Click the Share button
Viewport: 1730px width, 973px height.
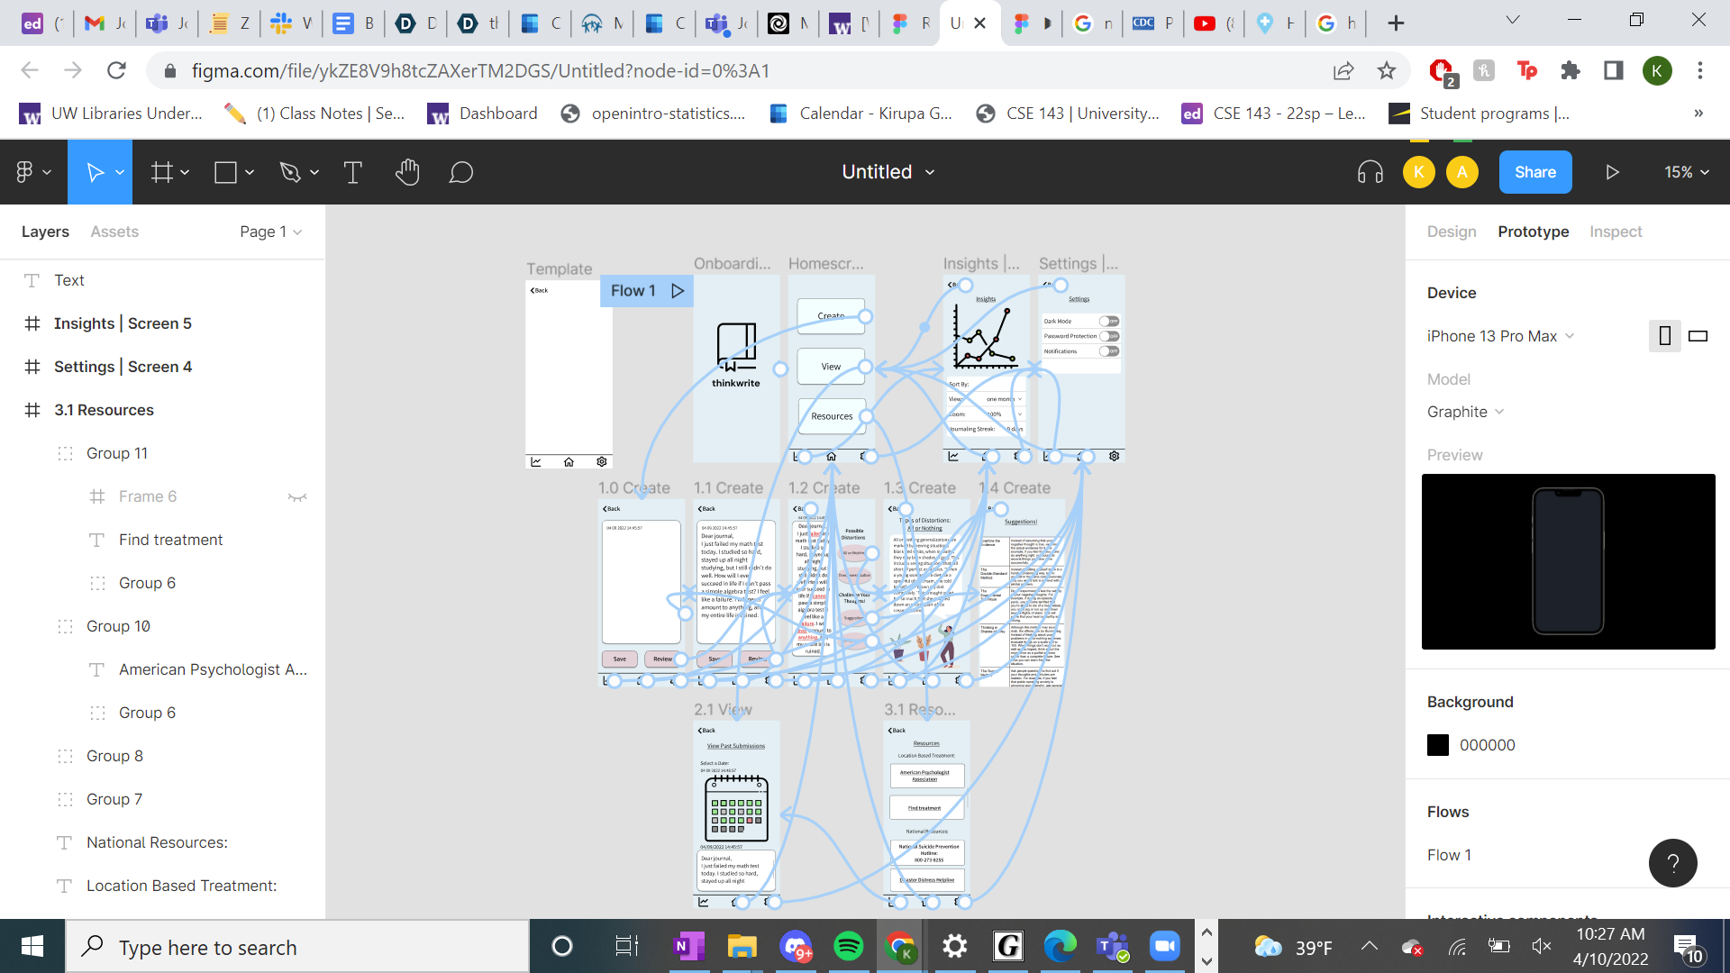pos(1534,172)
